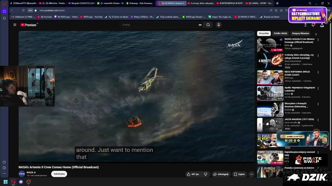Screen dimensions: 332x186
Task: Open the Odebrane (12 966) Gmail bookmark
Action: (x=23, y=17)
